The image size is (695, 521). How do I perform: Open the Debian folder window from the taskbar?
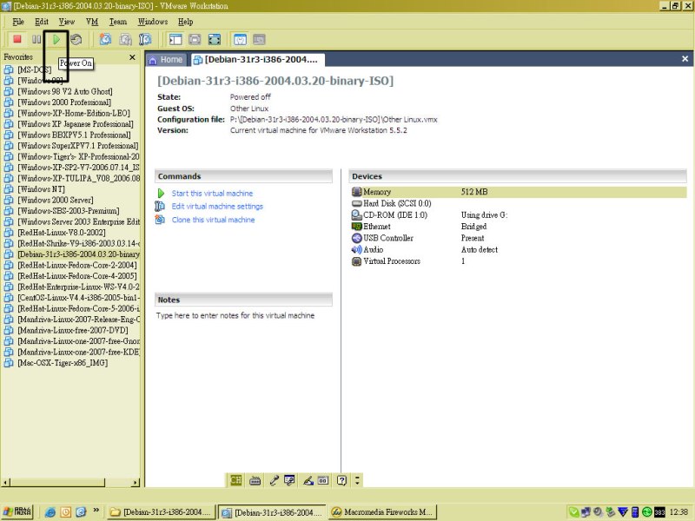click(162, 512)
